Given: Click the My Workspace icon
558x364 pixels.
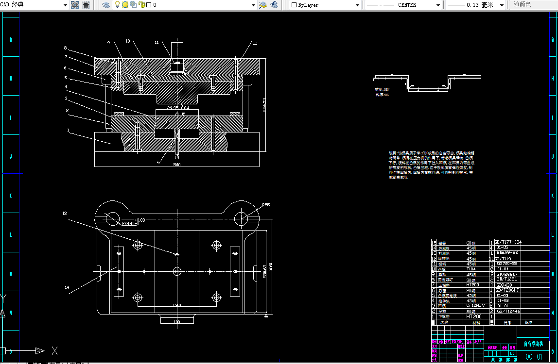Looking at the screenshot, I should point(86,5).
